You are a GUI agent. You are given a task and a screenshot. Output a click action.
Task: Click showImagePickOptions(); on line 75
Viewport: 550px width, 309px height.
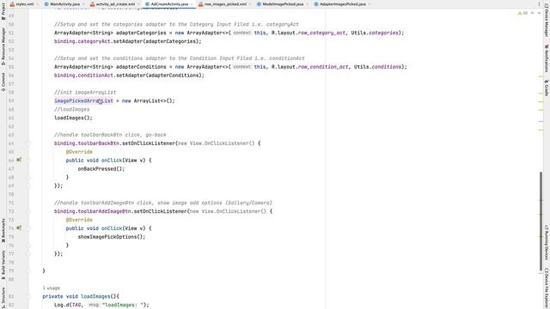click(x=112, y=237)
